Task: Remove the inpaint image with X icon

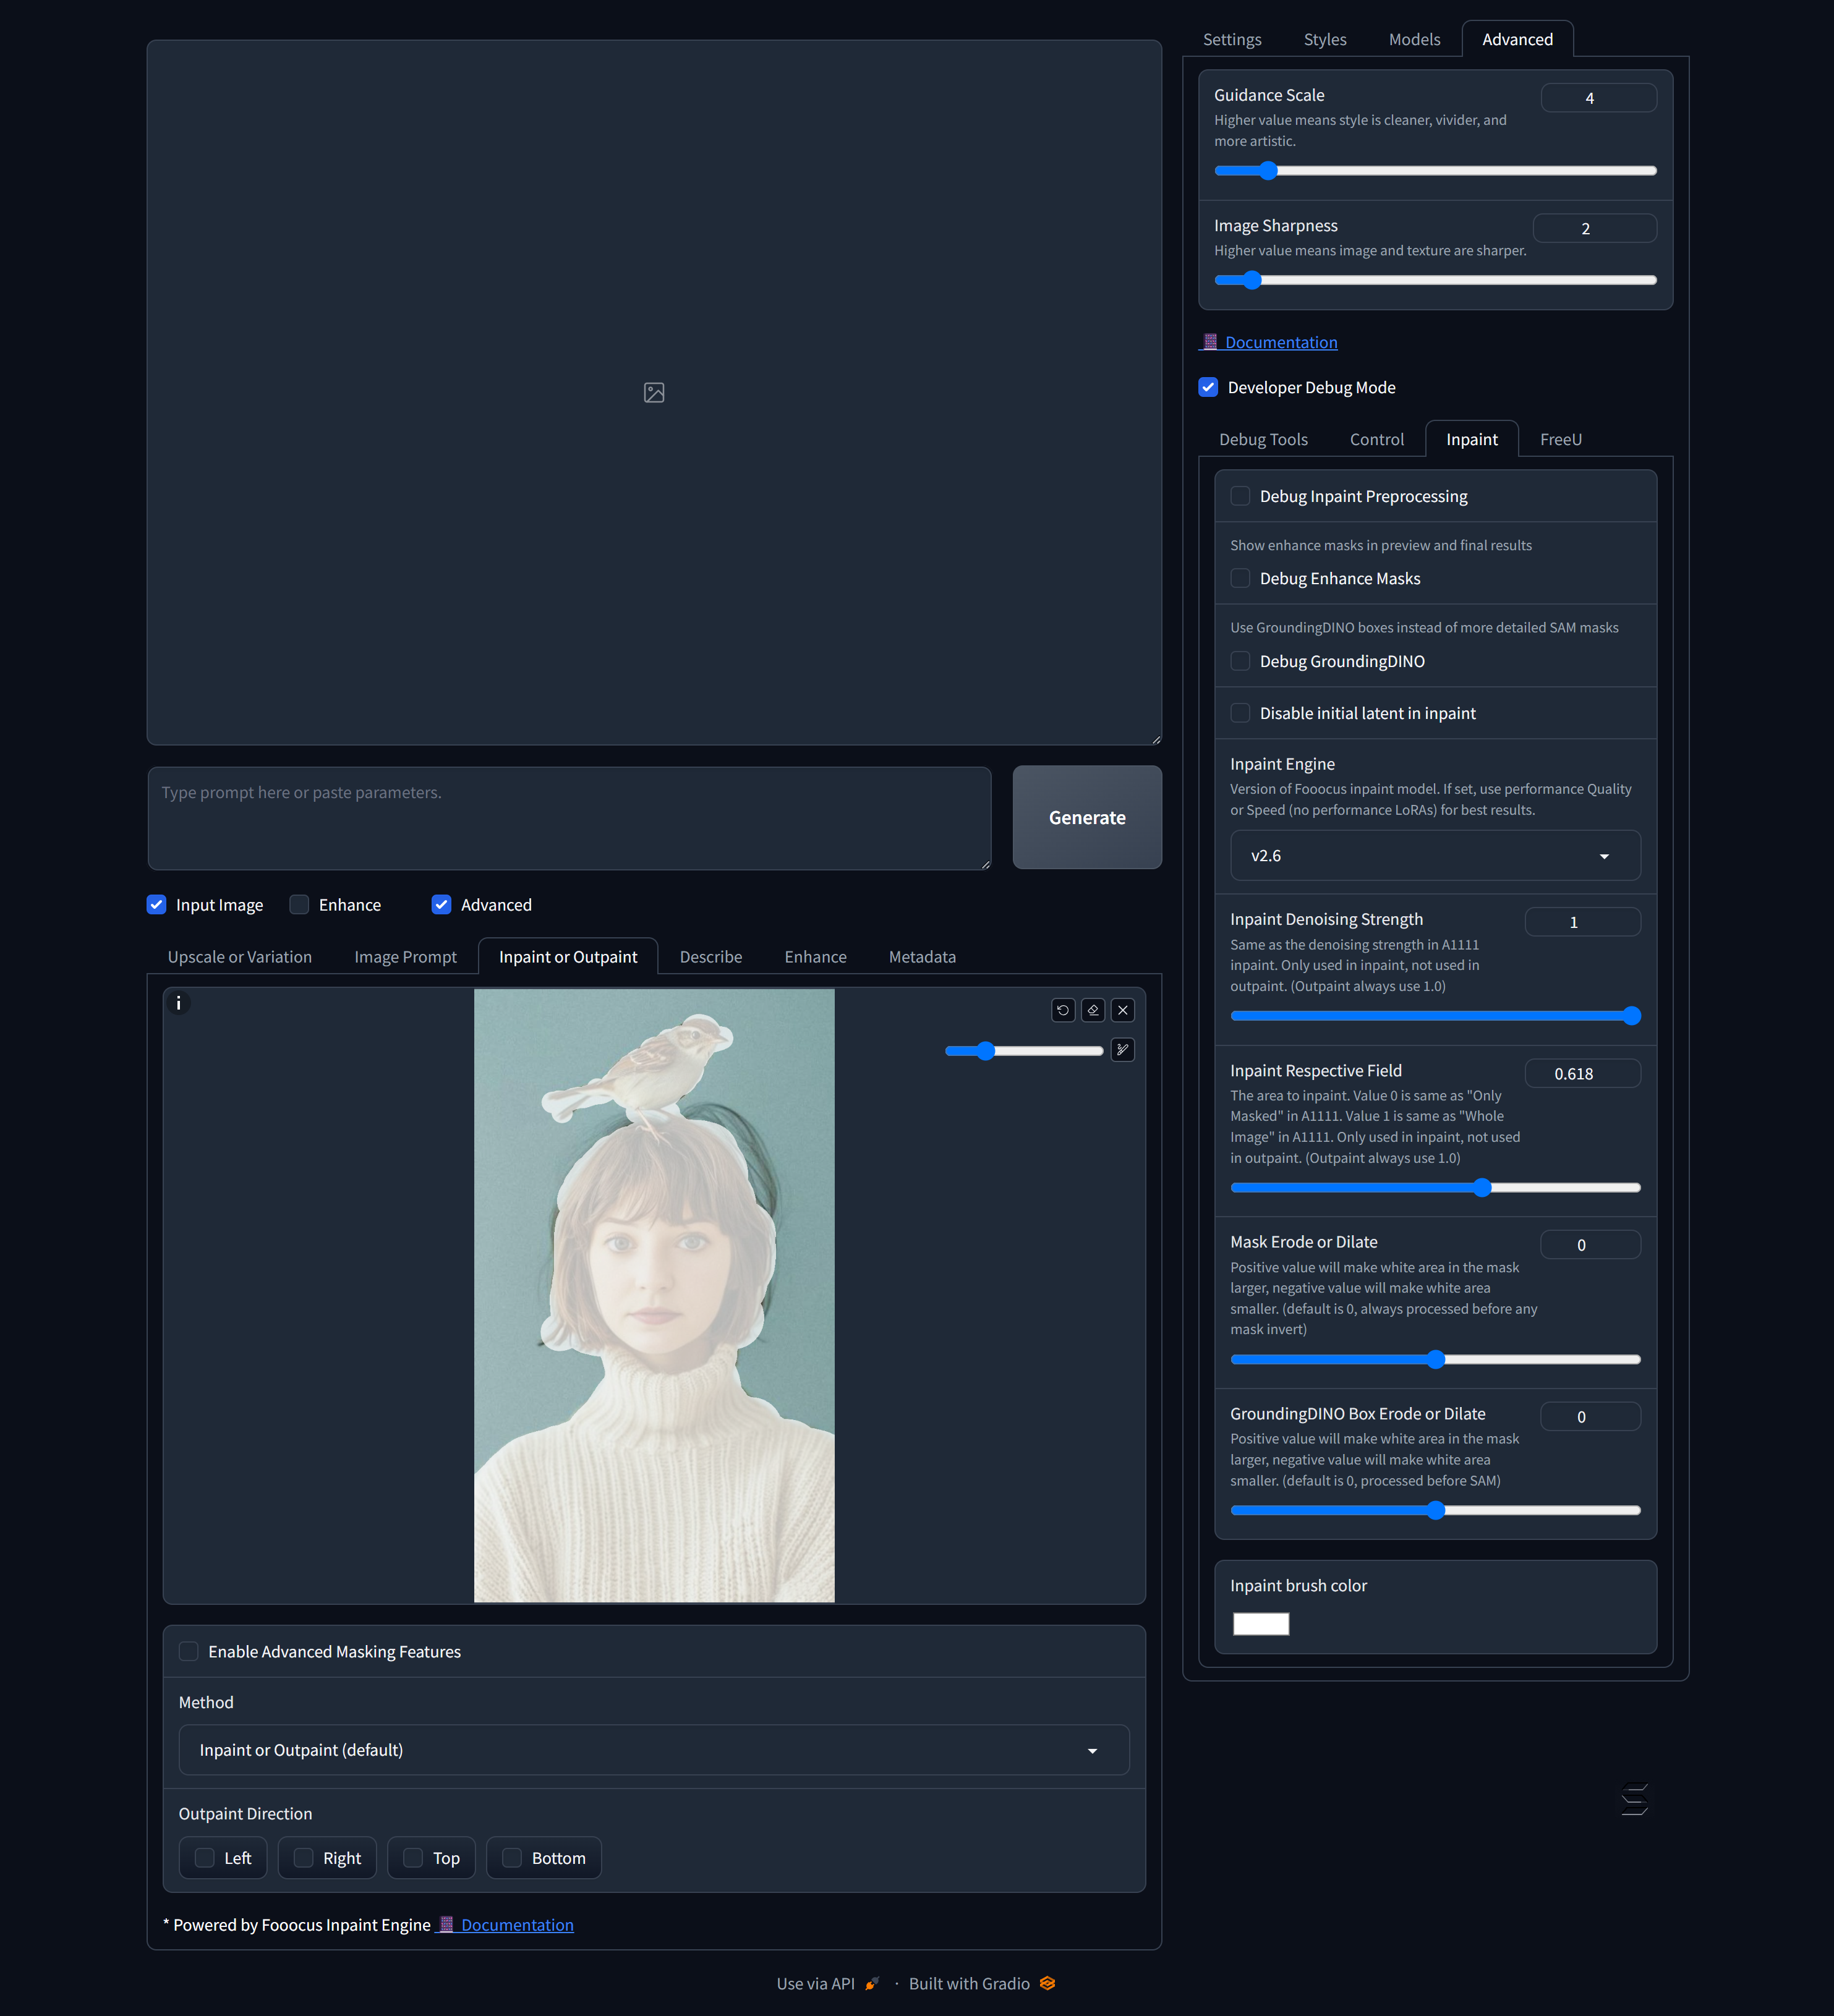Action: [x=1122, y=1010]
